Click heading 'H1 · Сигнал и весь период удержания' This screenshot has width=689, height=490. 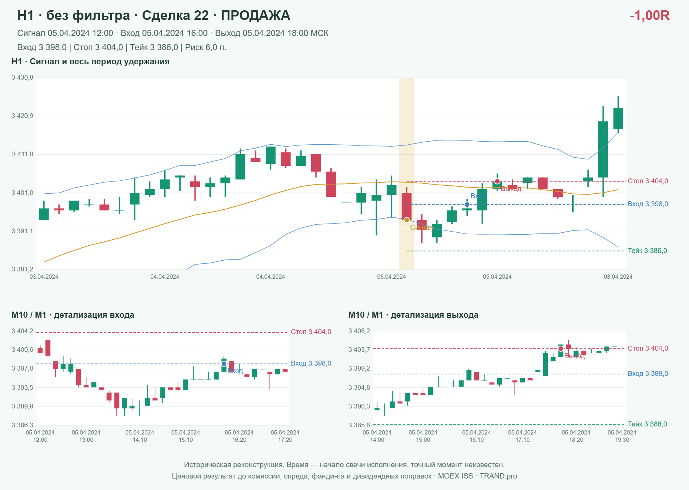coord(90,62)
